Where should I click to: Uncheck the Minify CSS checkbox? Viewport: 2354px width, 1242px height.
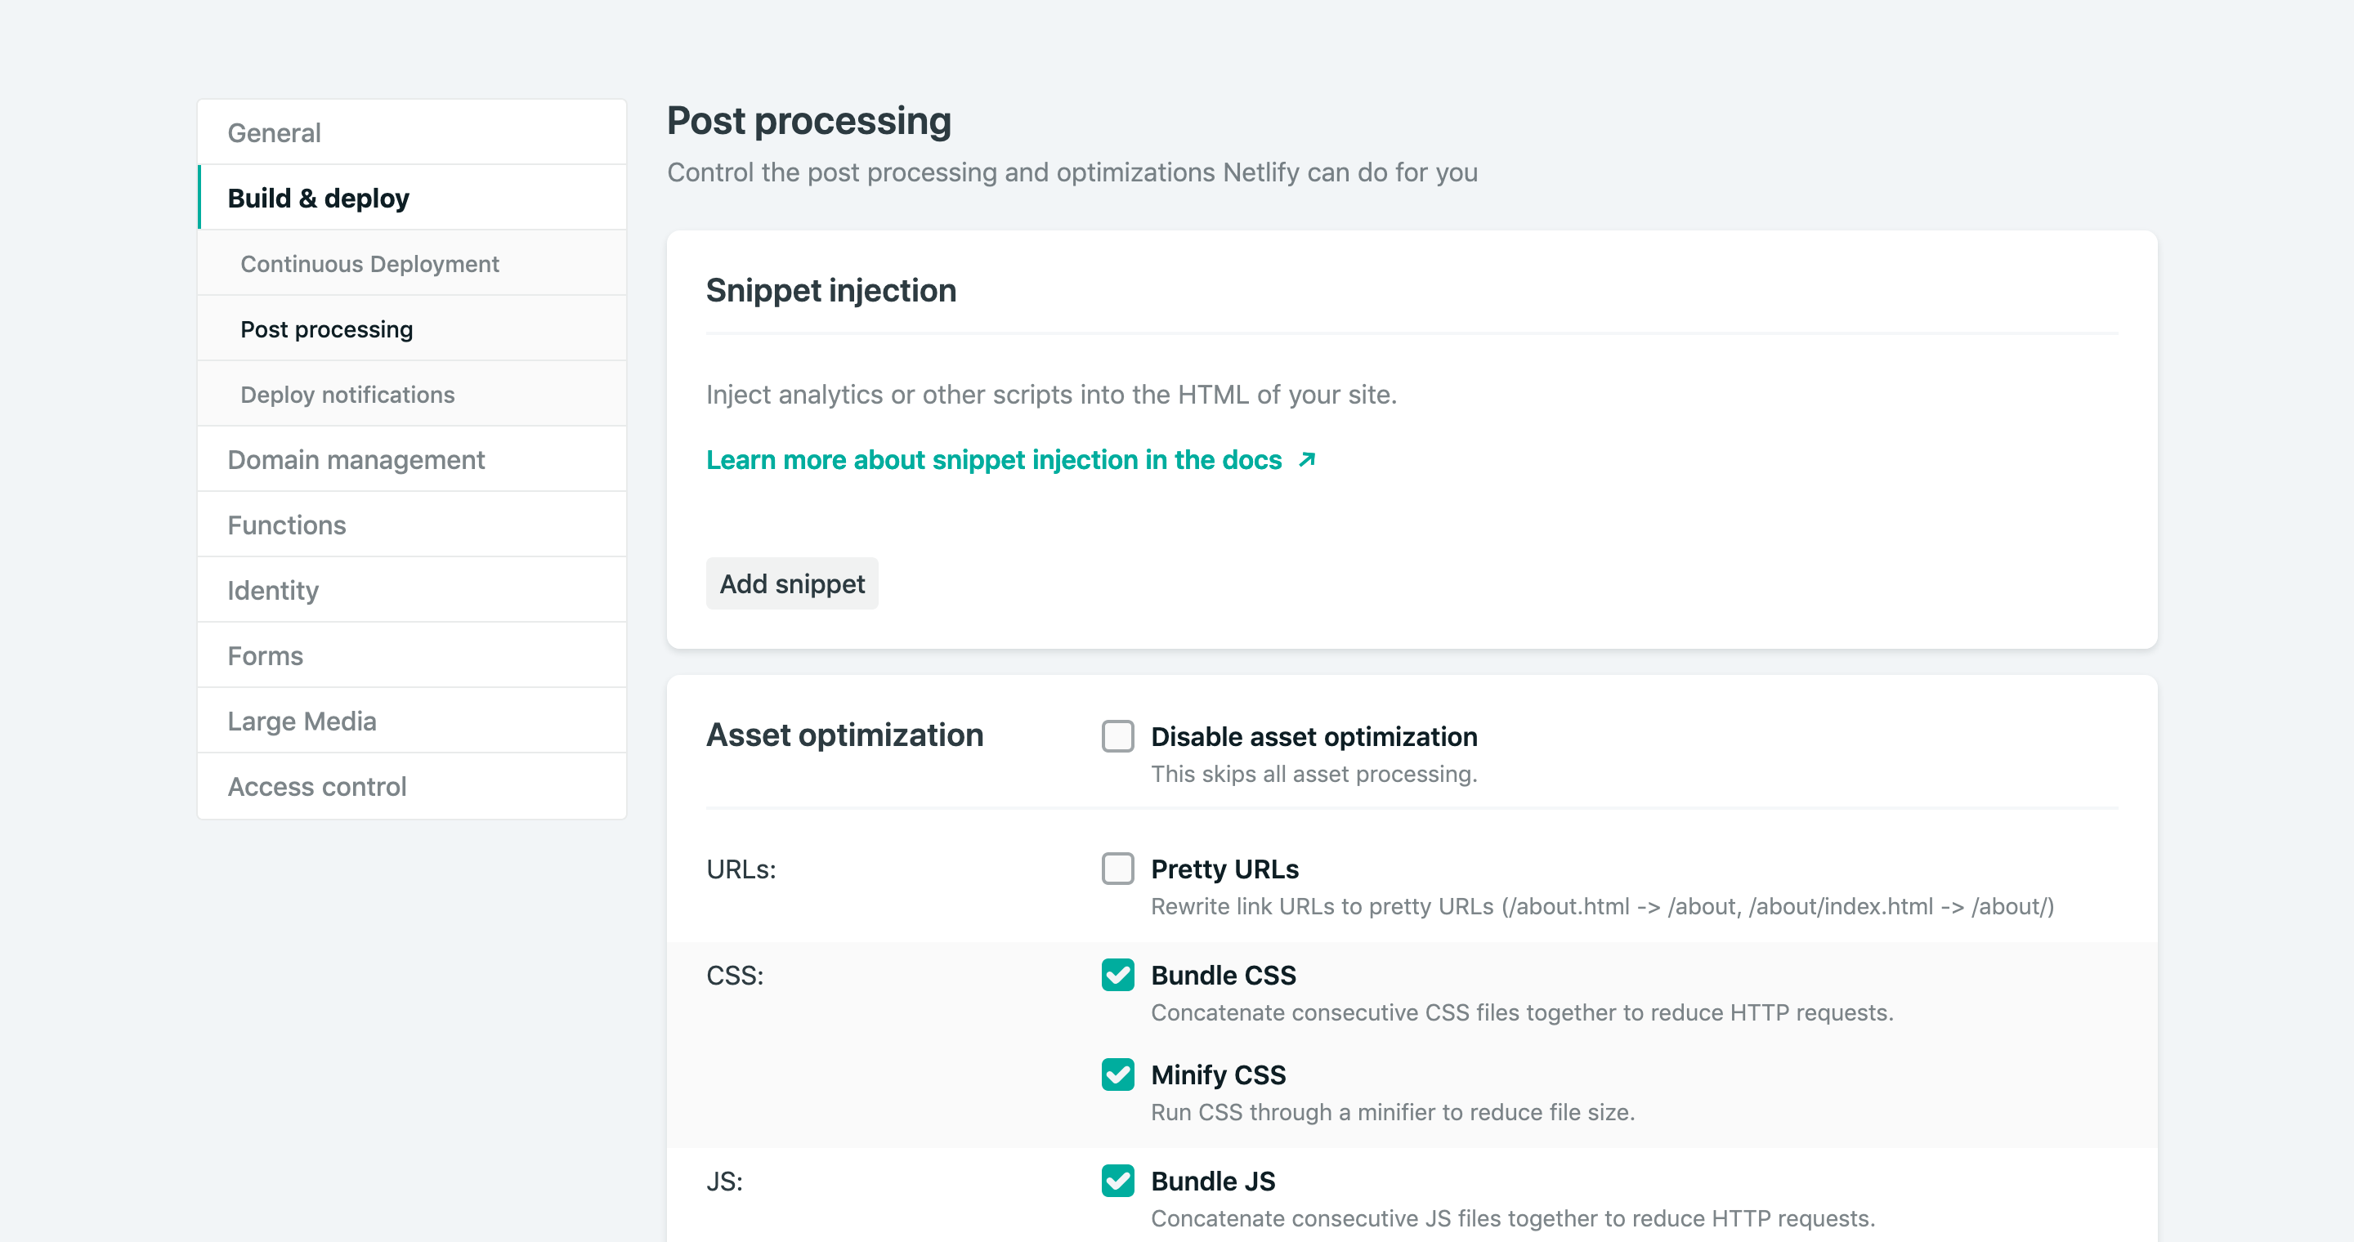pyautogui.click(x=1117, y=1074)
